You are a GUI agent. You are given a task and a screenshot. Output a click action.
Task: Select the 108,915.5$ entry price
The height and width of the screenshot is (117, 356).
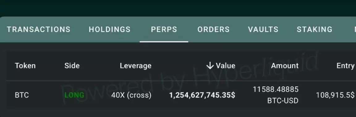pos(335,95)
